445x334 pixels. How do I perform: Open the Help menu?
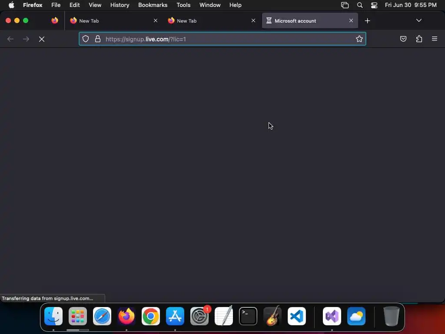click(x=235, y=5)
